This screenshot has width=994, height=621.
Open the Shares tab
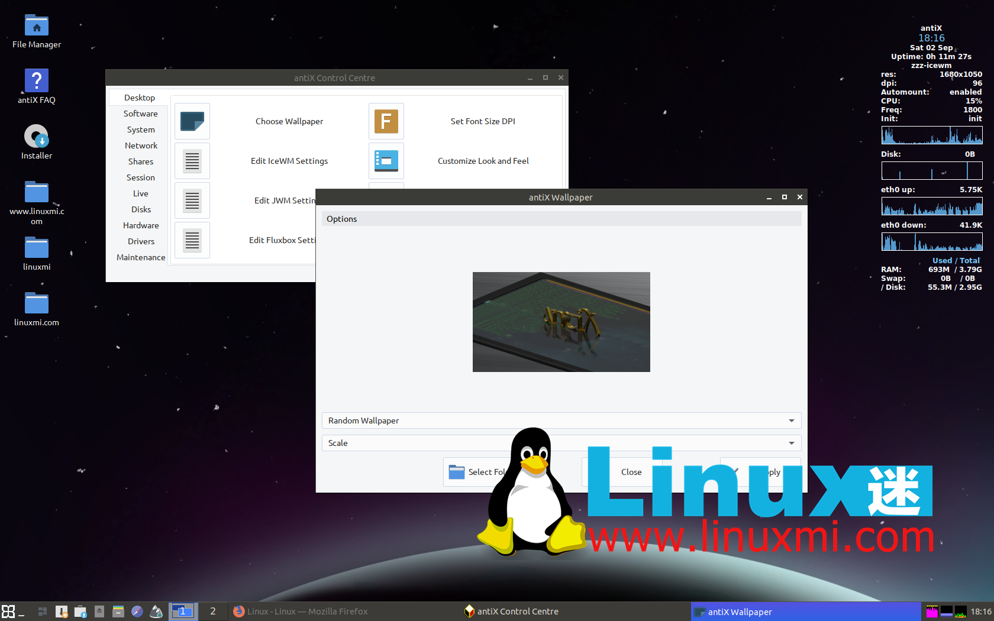coord(141,161)
